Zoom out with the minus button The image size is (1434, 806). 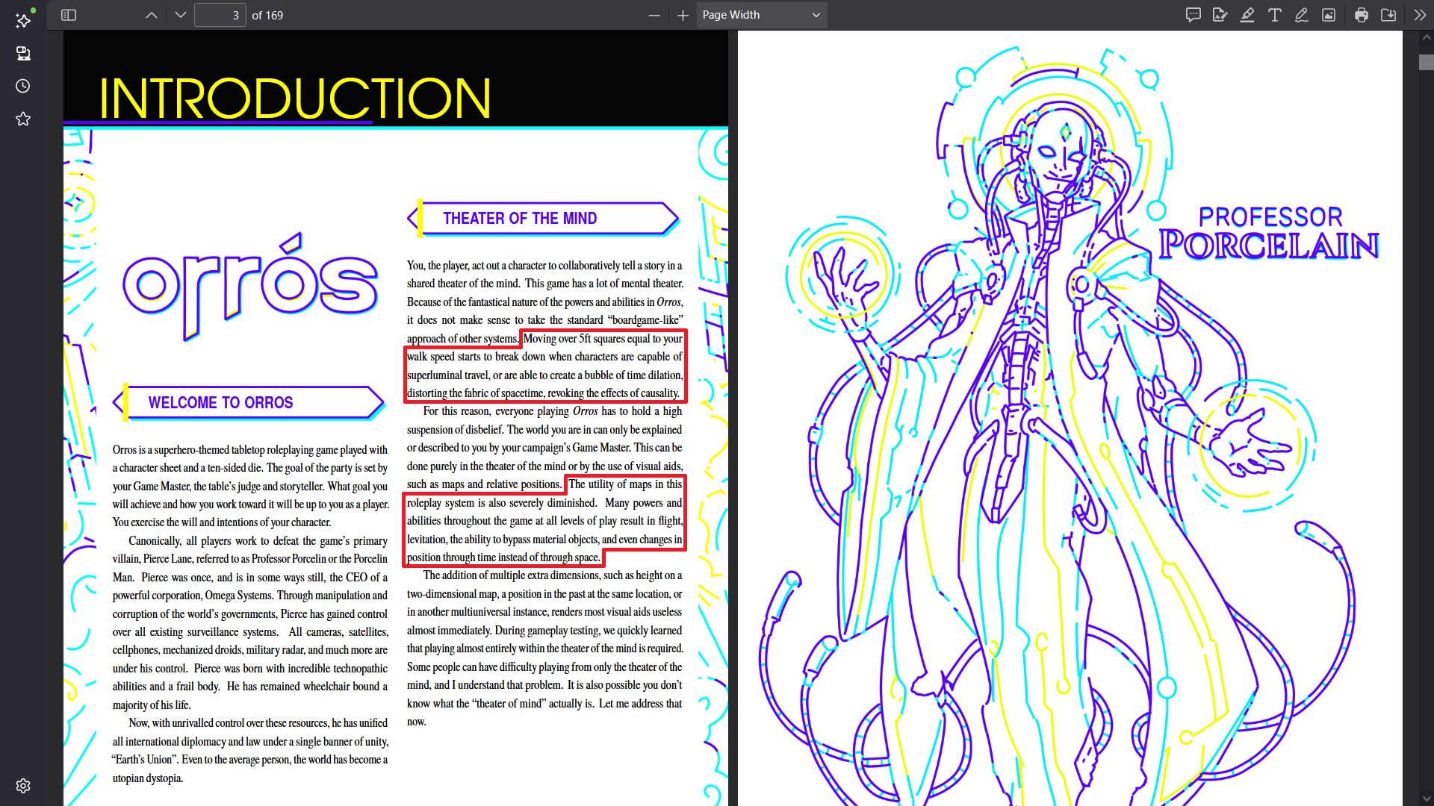pos(654,15)
